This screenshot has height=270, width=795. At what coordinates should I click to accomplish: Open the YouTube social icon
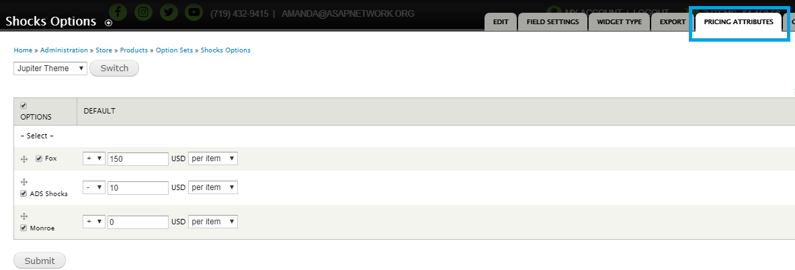click(194, 12)
